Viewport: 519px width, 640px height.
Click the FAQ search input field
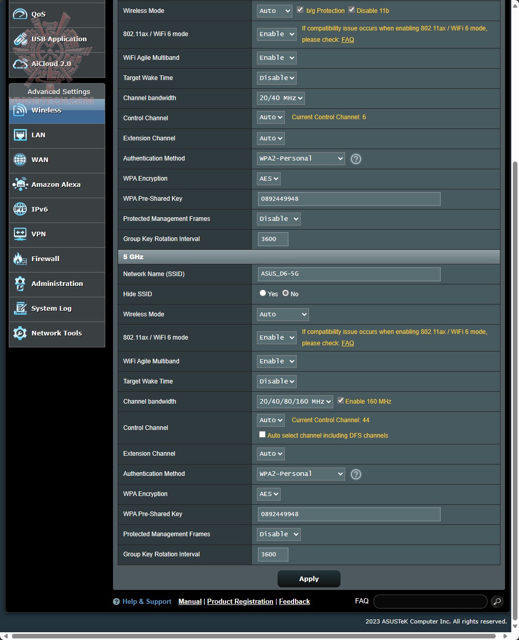[430, 601]
